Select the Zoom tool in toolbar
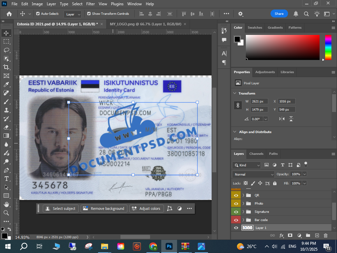Viewport: 337px width, 253px height. 6,213
